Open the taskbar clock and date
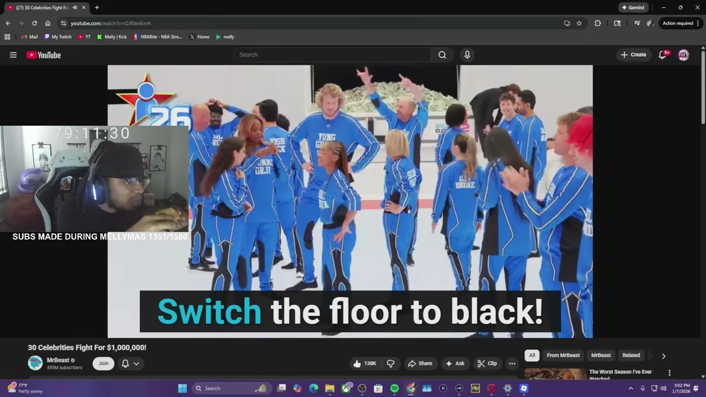Viewport: 706px width, 397px height. tap(680, 388)
